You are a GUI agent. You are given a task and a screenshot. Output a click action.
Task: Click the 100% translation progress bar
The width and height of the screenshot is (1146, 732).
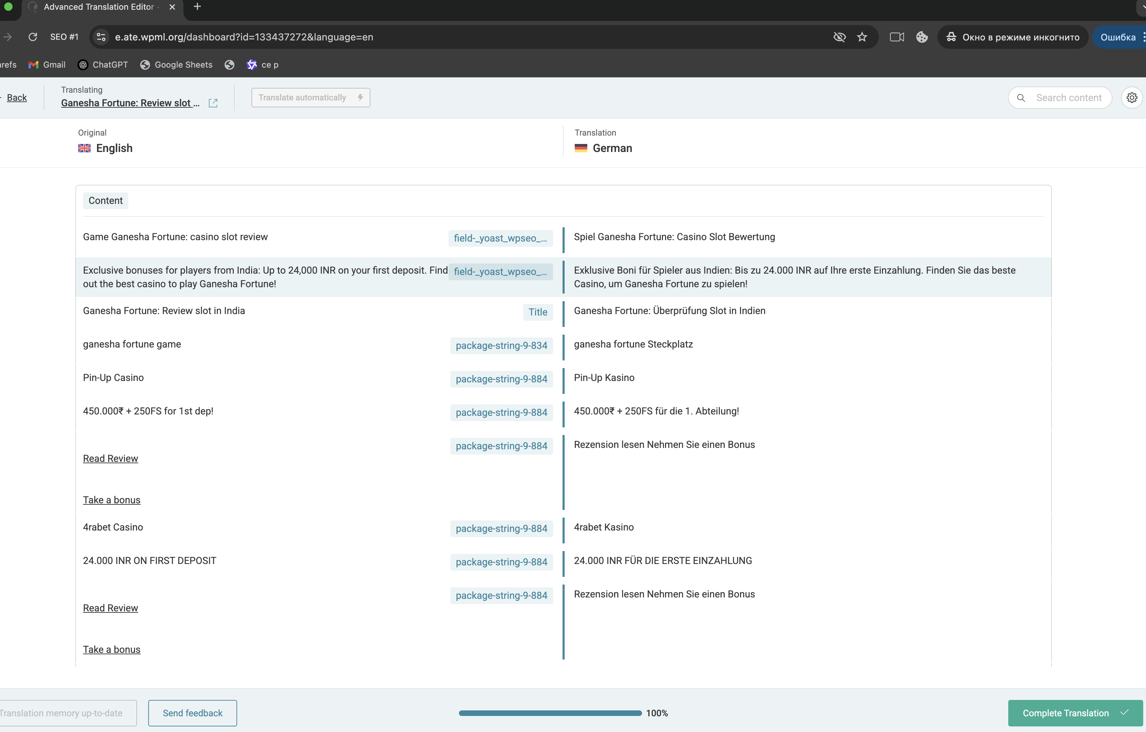tap(550, 713)
